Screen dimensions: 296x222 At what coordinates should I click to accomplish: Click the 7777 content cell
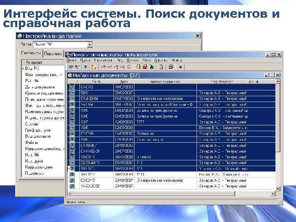166,122
